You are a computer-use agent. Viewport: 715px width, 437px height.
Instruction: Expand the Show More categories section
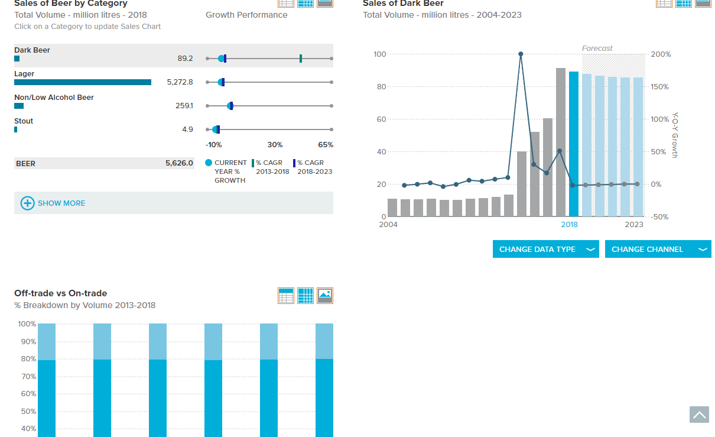click(174, 203)
